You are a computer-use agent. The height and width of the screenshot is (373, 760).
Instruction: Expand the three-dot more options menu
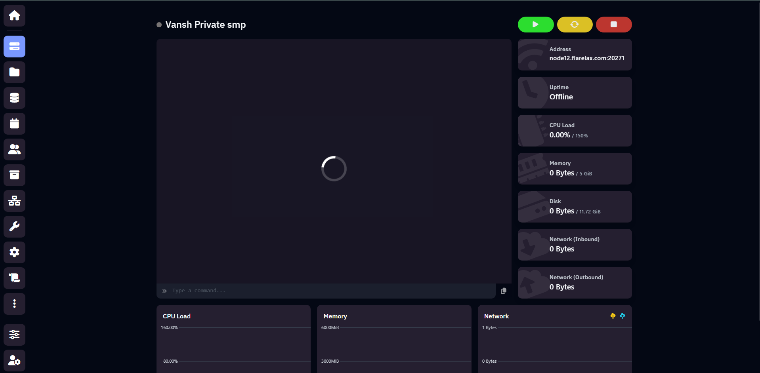point(14,304)
